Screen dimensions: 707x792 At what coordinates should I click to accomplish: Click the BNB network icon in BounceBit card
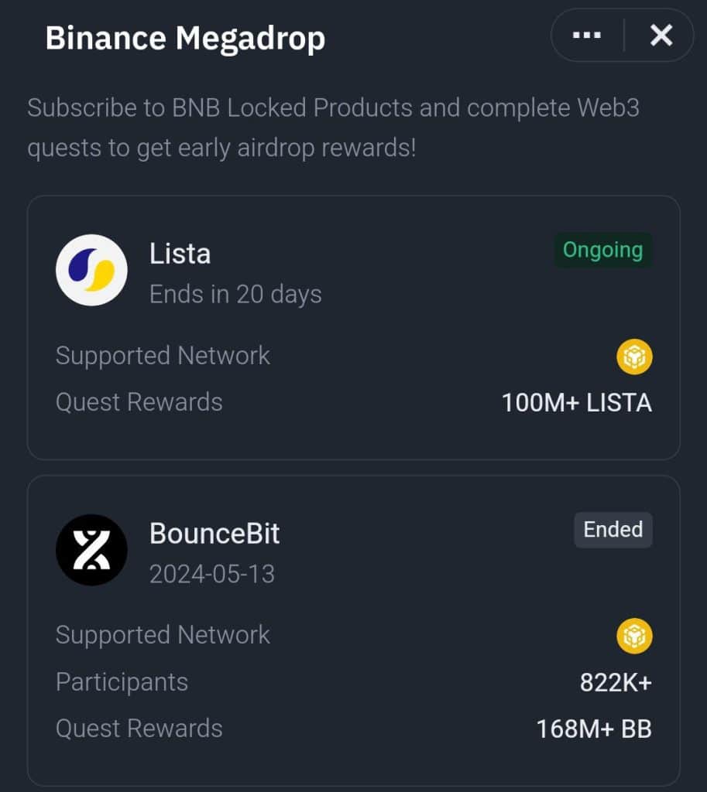point(634,637)
